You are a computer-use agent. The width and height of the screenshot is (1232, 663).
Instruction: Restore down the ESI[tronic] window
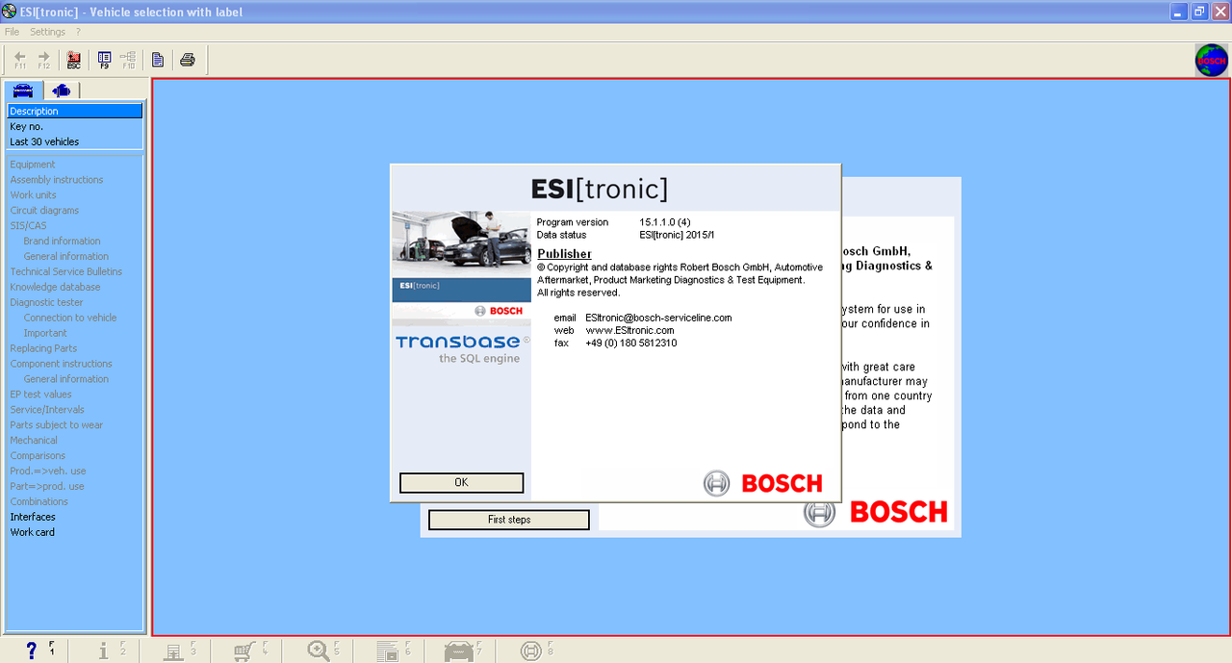[x=1199, y=12]
